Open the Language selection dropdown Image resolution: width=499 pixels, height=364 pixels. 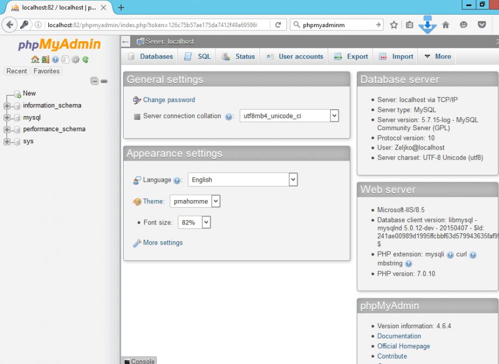[242, 179]
